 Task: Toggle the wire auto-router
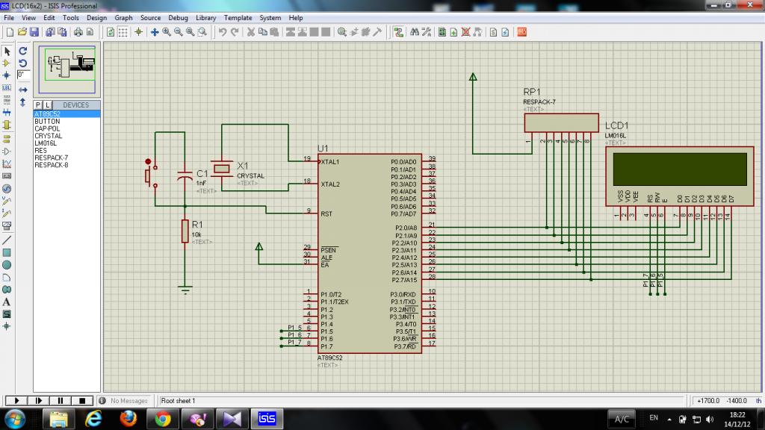399,32
